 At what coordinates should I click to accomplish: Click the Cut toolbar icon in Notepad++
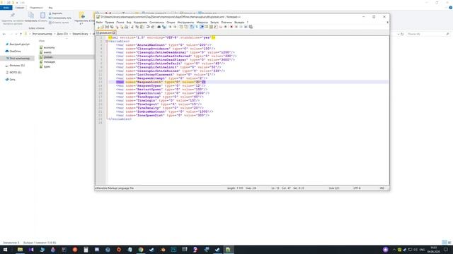[132, 27]
